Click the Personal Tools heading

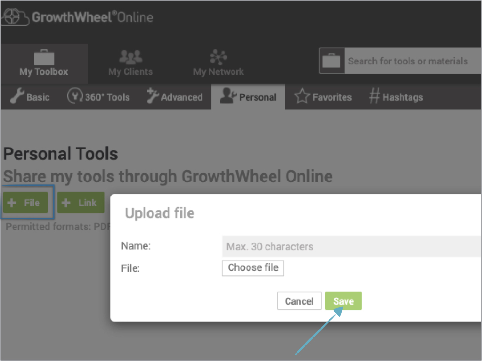tap(61, 154)
